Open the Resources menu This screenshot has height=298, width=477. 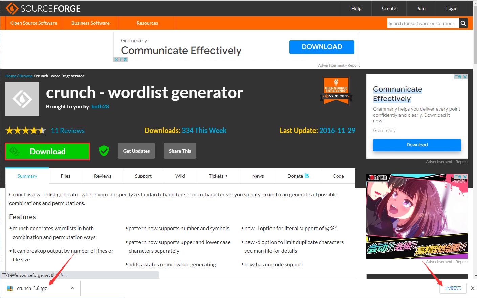click(147, 23)
